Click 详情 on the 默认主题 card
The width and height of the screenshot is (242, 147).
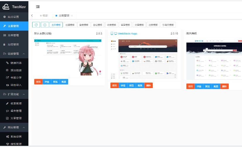click(47, 82)
